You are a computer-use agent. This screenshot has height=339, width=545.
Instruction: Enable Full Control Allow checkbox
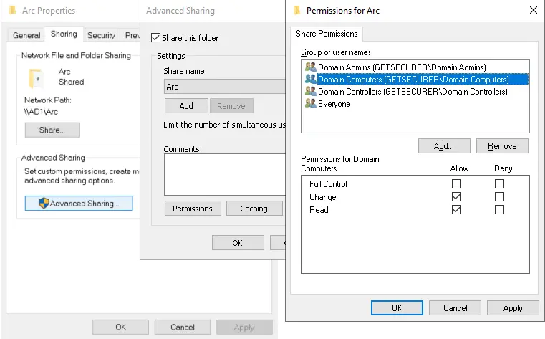point(457,184)
